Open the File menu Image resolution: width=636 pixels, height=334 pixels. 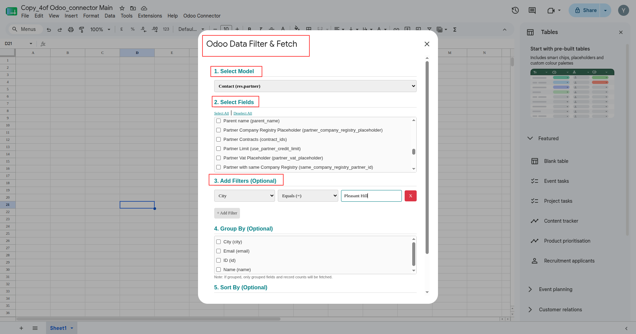point(25,16)
